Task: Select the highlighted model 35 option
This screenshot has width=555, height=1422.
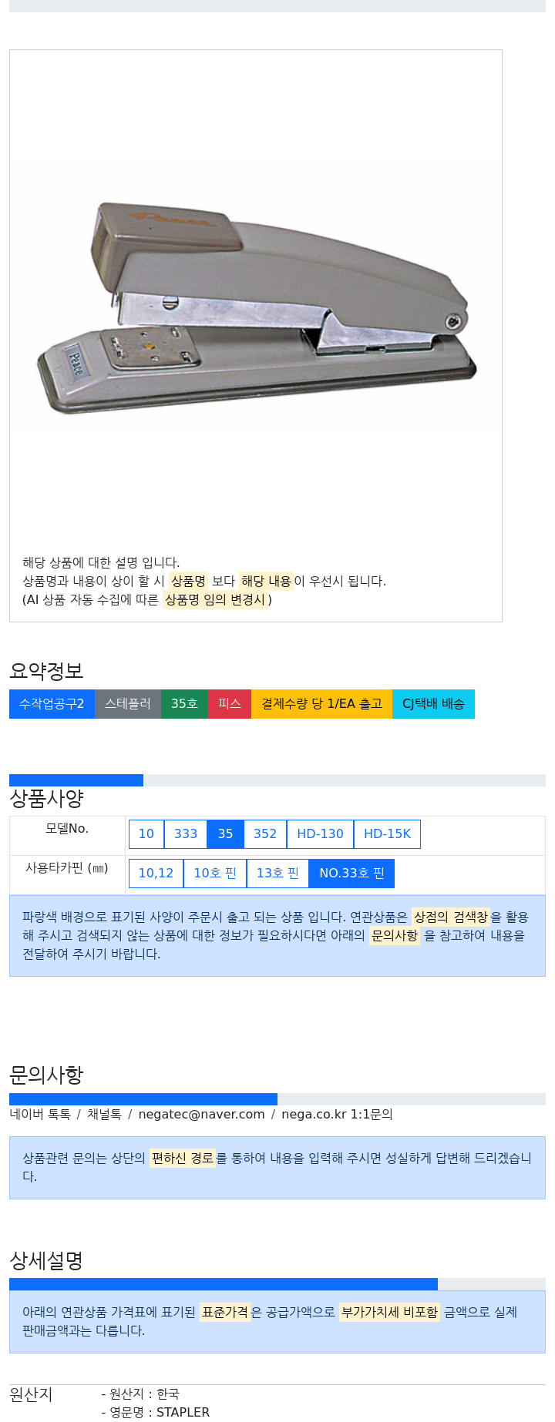Action: tap(225, 834)
